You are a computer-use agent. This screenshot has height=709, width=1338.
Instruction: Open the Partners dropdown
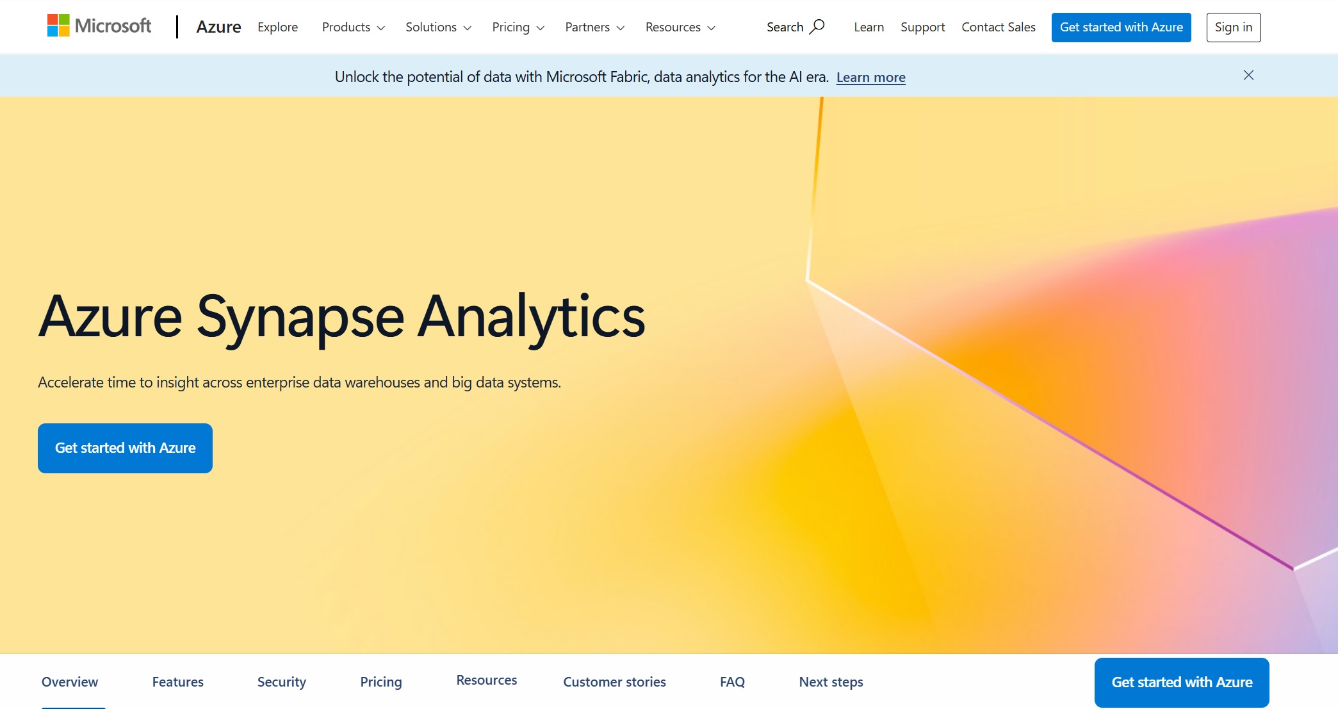[594, 27]
